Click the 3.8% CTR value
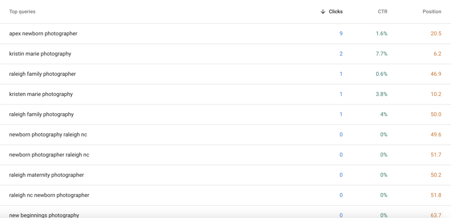This screenshot has width=451, height=218. (x=381, y=94)
